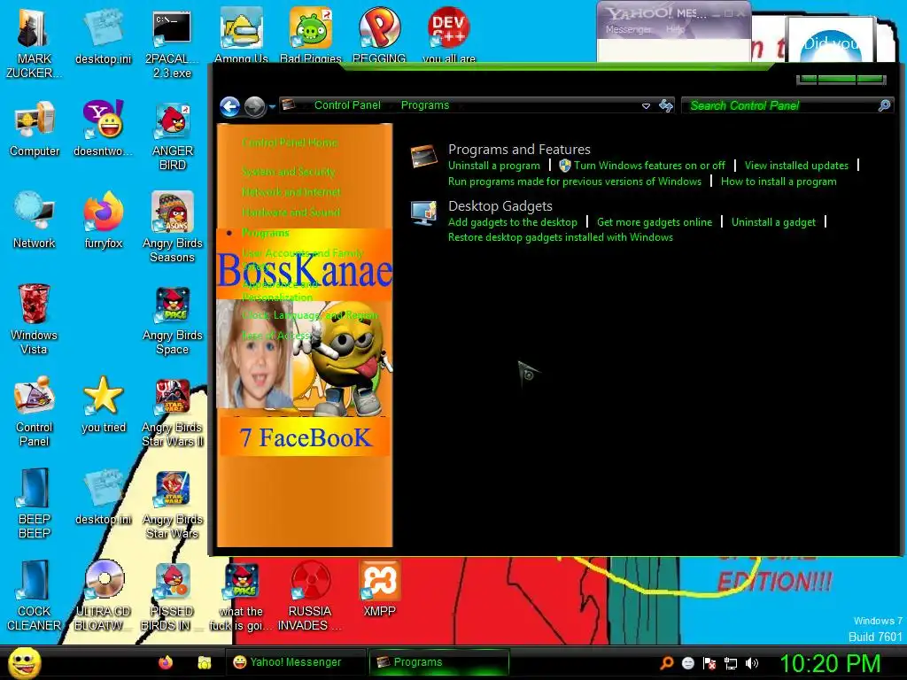Open Run programs made for previous versions

tap(574, 182)
